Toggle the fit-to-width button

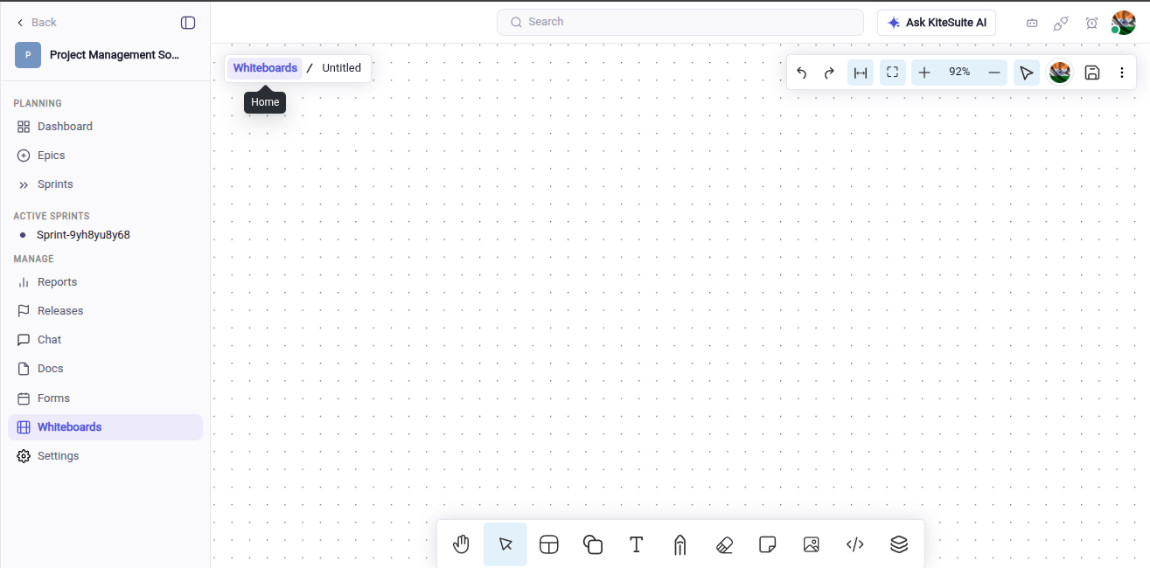pyautogui.click(x=861, y=73)
